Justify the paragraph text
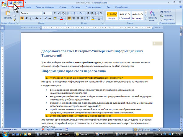 click(x=82, y=18)
